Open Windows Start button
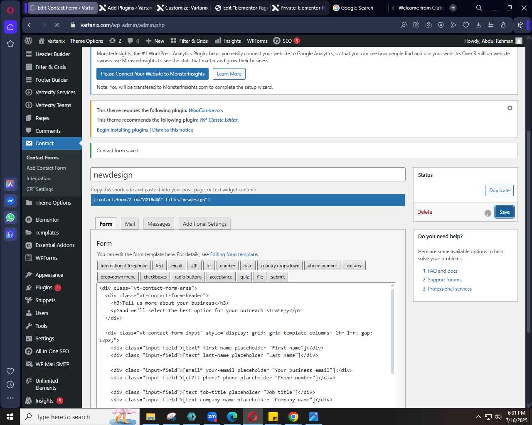 click(10, 417)
